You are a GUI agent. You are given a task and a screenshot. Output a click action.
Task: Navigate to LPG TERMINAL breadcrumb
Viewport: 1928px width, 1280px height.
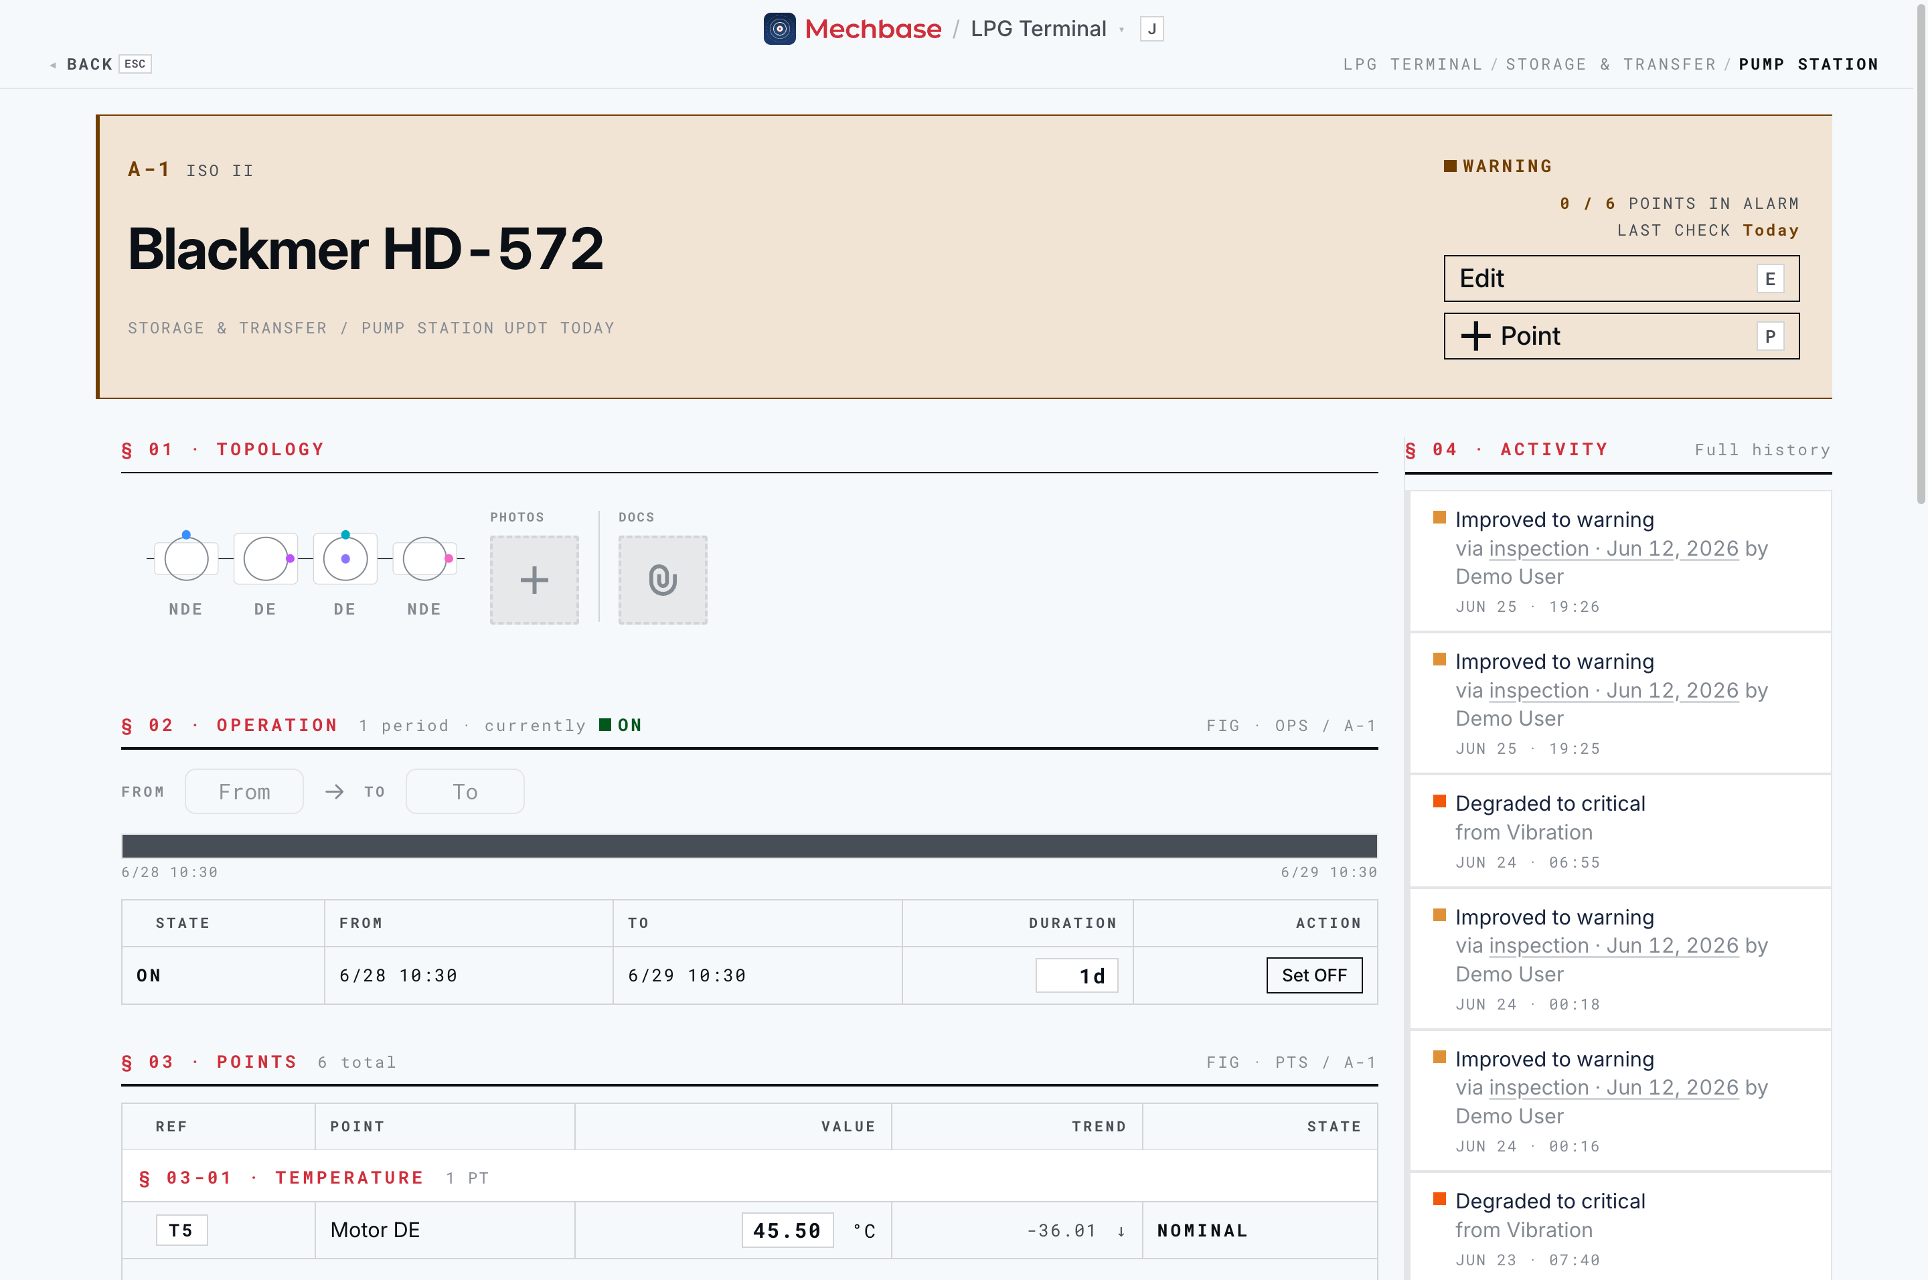tap(1413, 64)
